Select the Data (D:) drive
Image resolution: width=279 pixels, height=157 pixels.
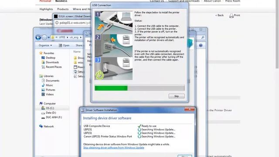point(48,113)
